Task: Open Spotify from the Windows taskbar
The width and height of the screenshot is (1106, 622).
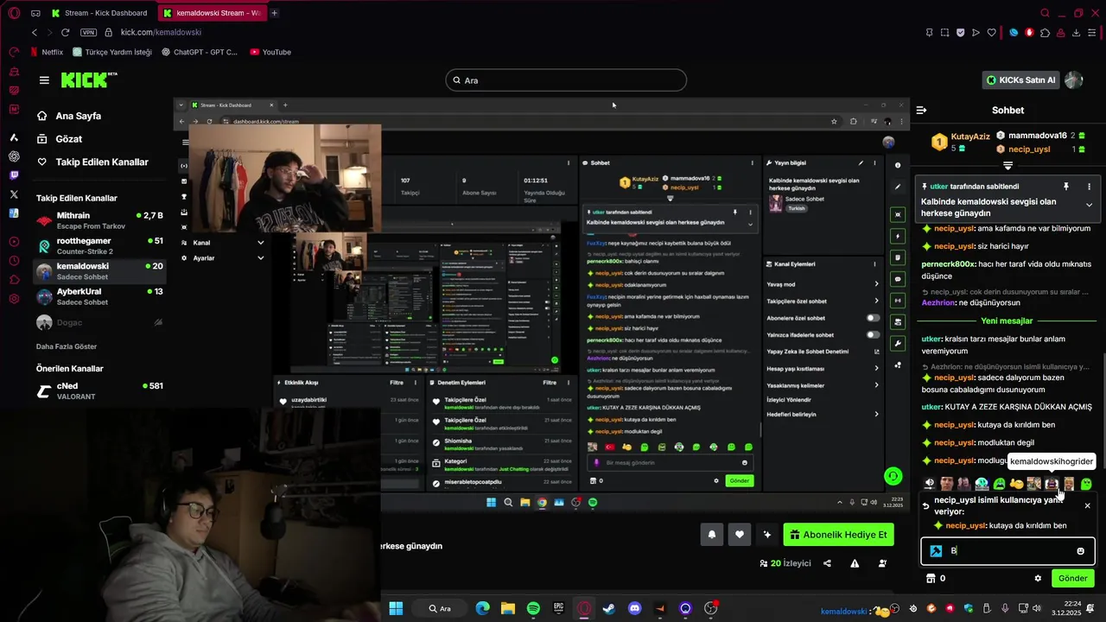Action: pyautogui.click(x=533, y=608)
